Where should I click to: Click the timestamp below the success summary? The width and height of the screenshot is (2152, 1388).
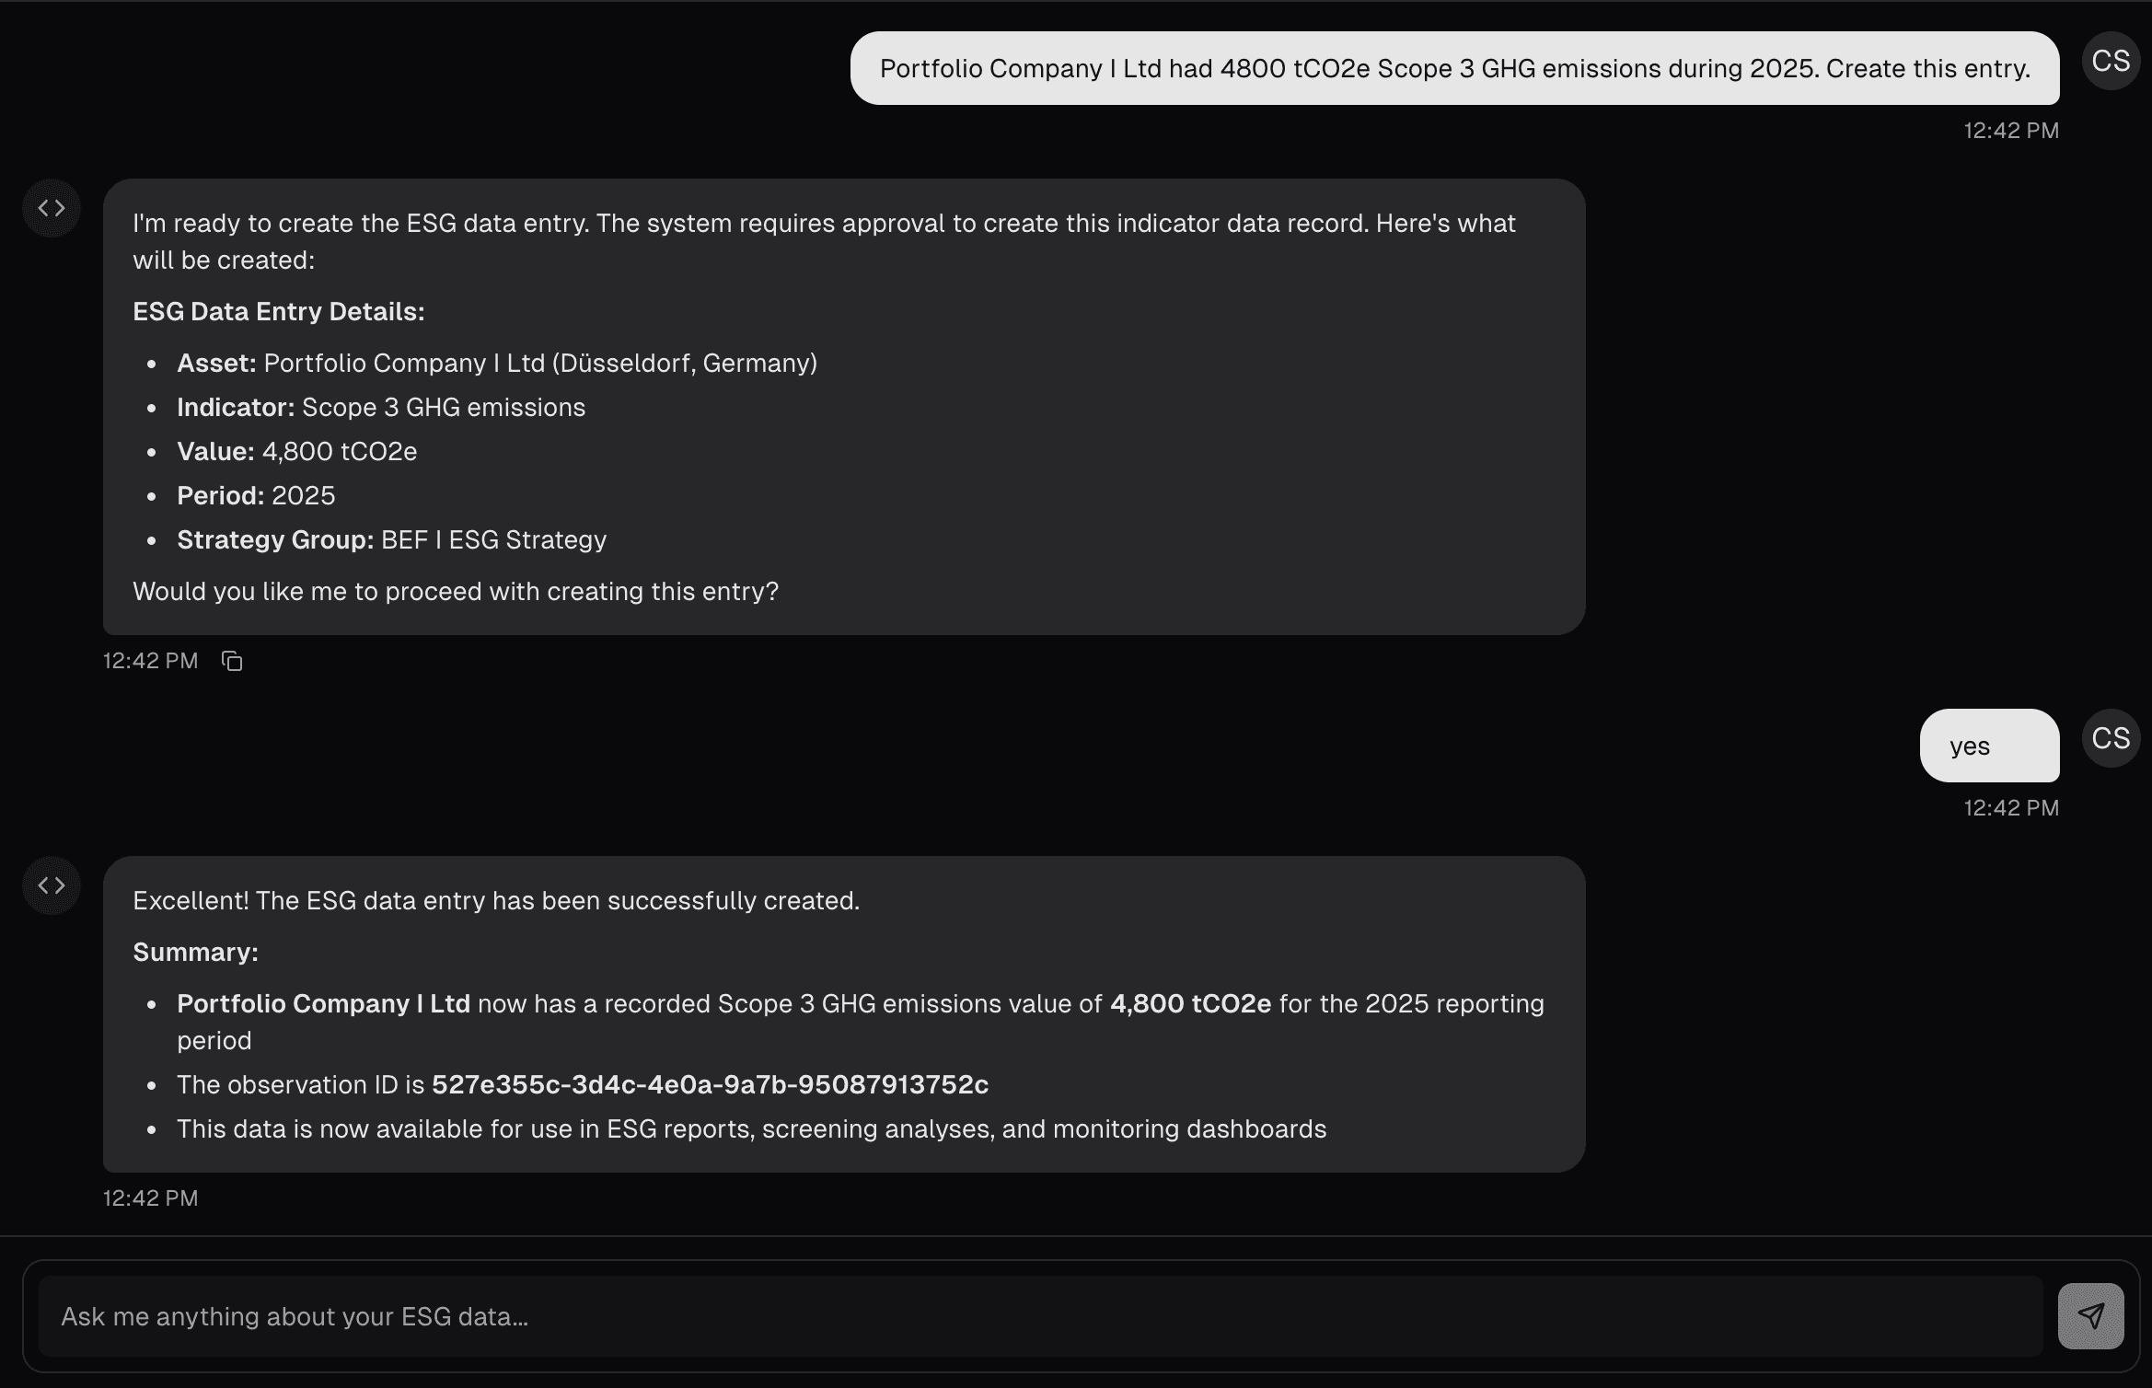coord(150,1197)
